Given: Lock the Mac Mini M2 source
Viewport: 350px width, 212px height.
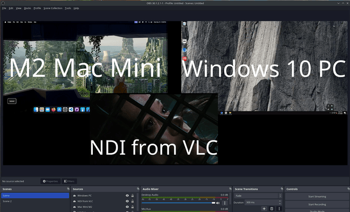Looking at the screenshot, I should pos(133,207).
